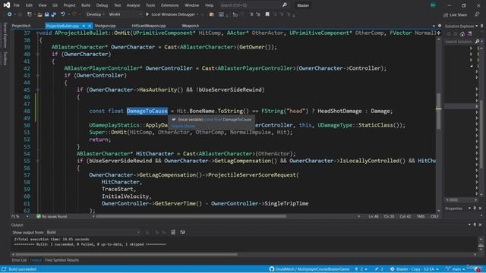
Task: Click the feedback person icon
Action: (x=477, y=14)
